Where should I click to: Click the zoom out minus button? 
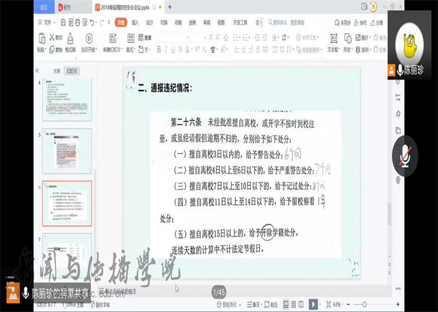pos(349,305)
